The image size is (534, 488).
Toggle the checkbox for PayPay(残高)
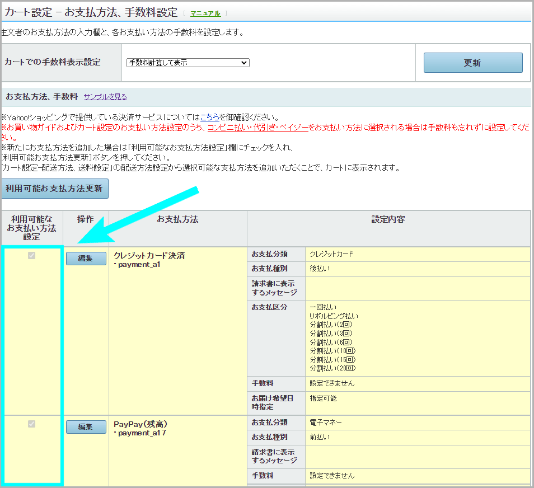tap(32, 424)
